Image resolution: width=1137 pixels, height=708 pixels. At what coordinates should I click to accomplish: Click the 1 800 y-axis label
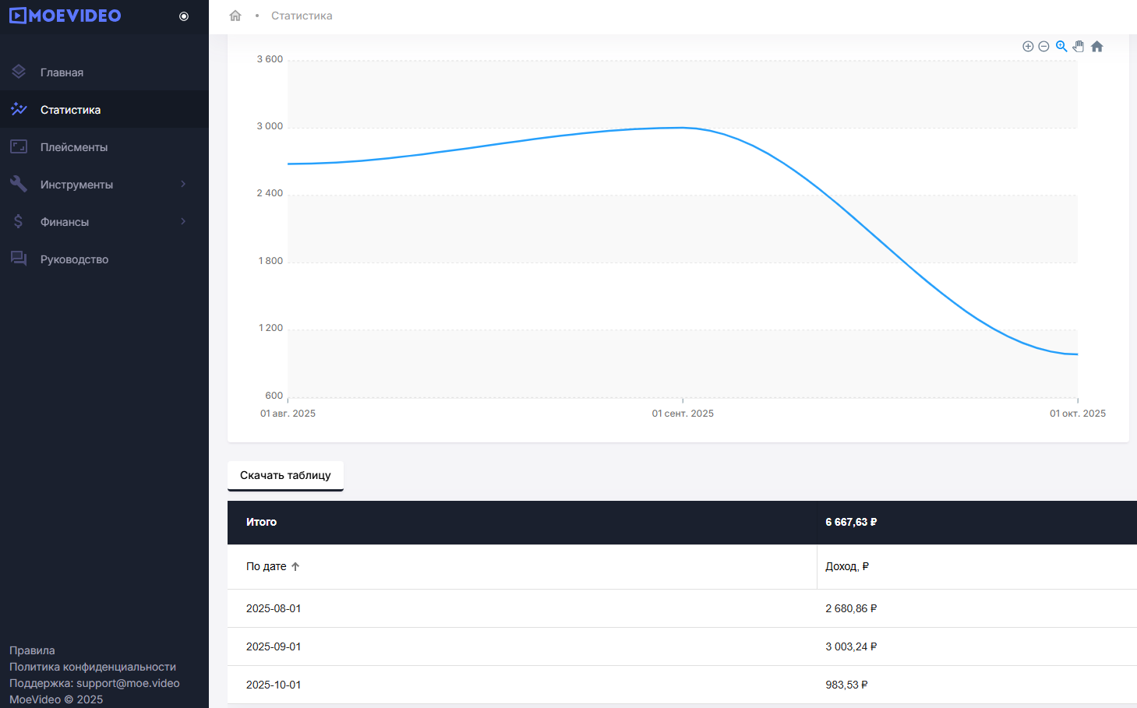(270, 261)
